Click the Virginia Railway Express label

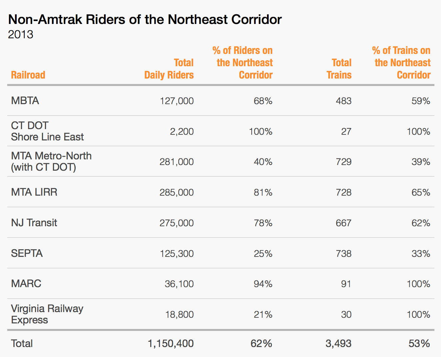(47, 314)
